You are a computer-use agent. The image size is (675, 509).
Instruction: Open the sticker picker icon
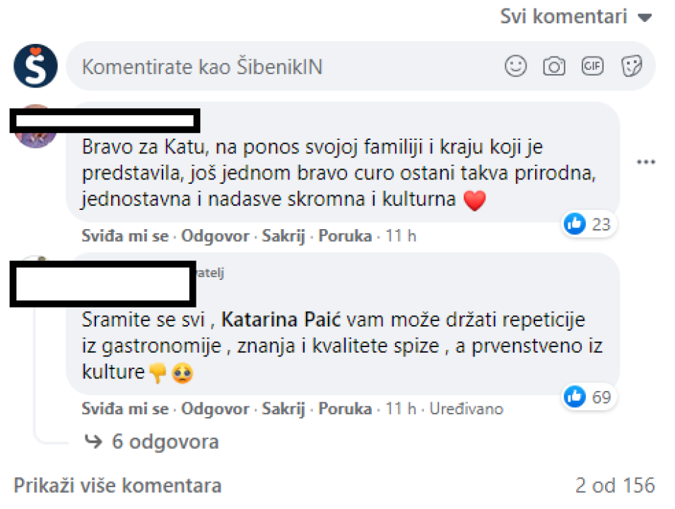631,66
